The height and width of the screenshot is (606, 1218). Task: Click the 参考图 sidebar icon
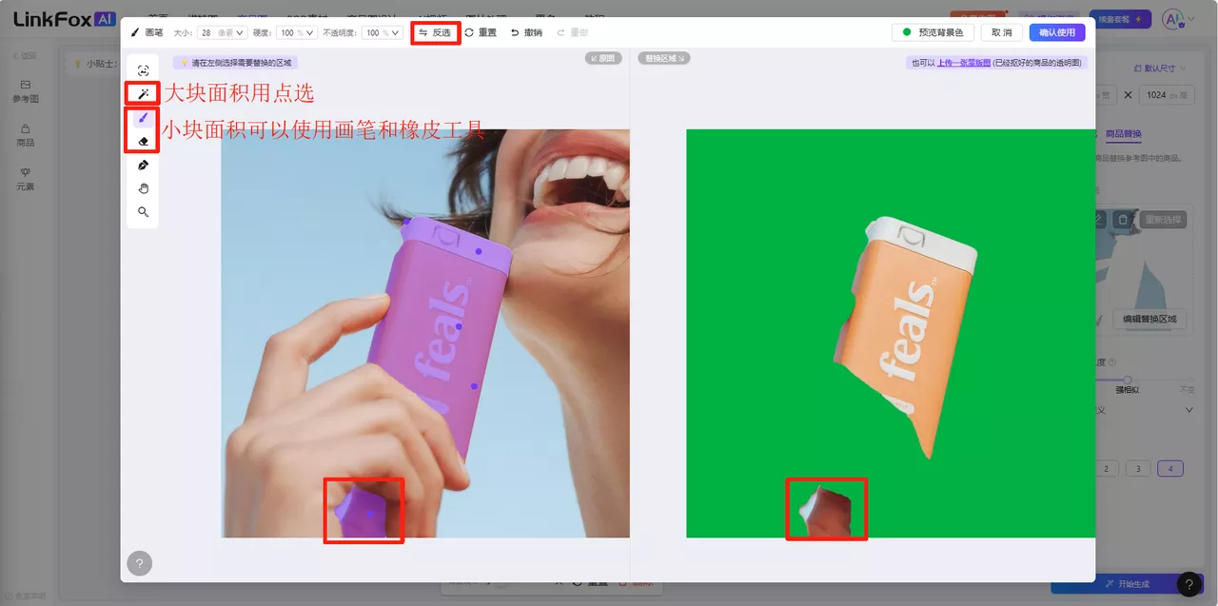tap(26, 91)
